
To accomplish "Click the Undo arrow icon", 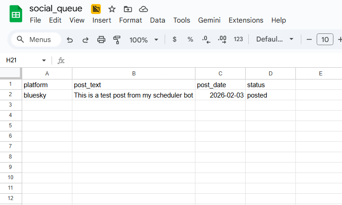I will coord(70,40).
